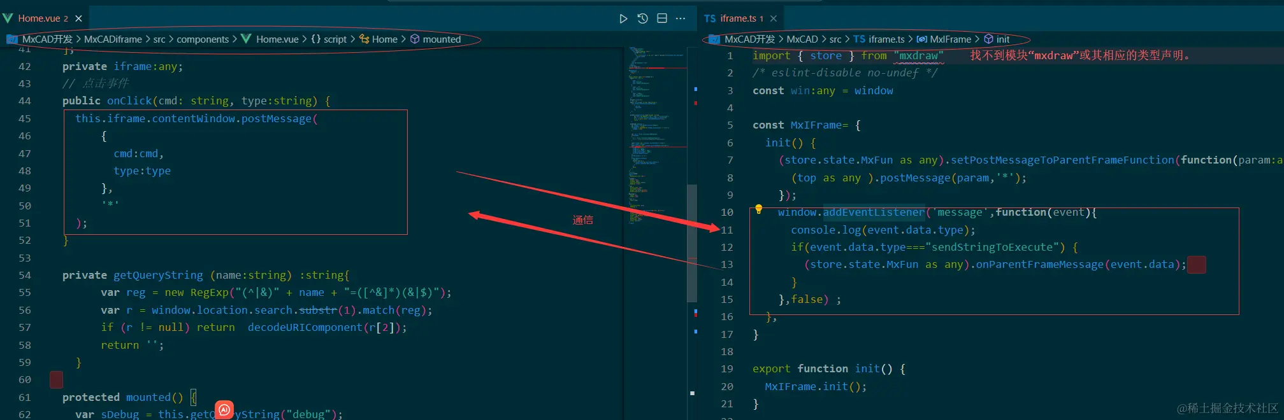
Task: Open the MxCAD folder breadcrumb
Action: (802, 39)
